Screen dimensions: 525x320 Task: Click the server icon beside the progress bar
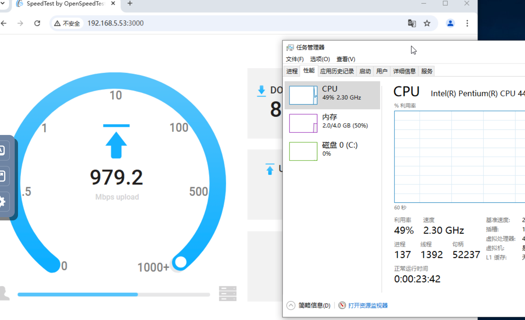pos(228,294)
